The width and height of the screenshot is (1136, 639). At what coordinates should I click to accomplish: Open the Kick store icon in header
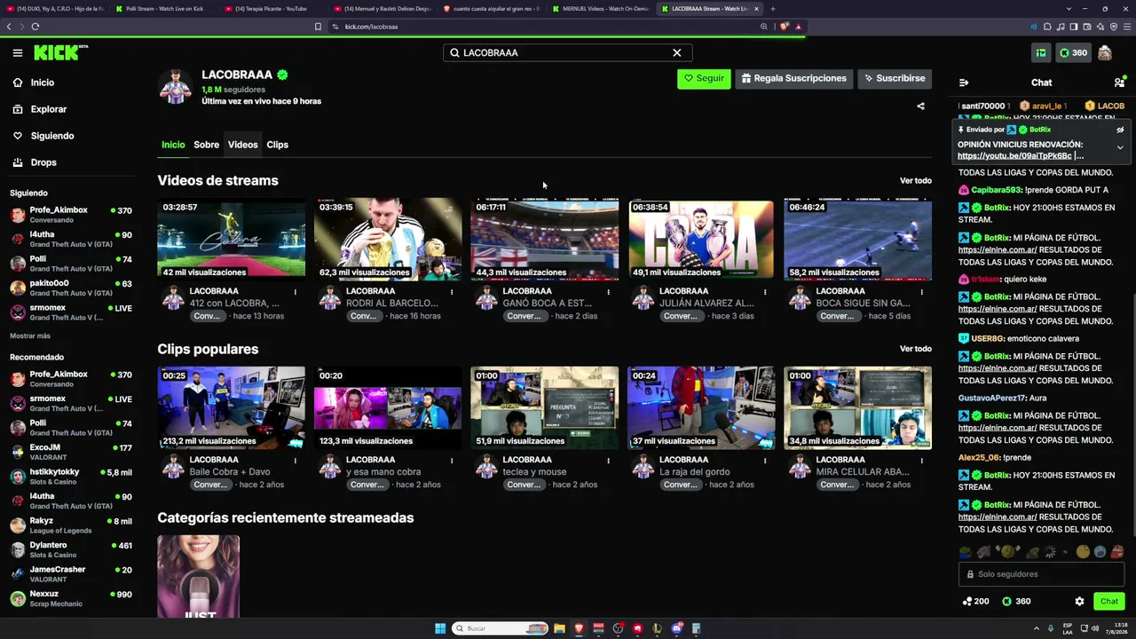click(x=1041, y=53)
